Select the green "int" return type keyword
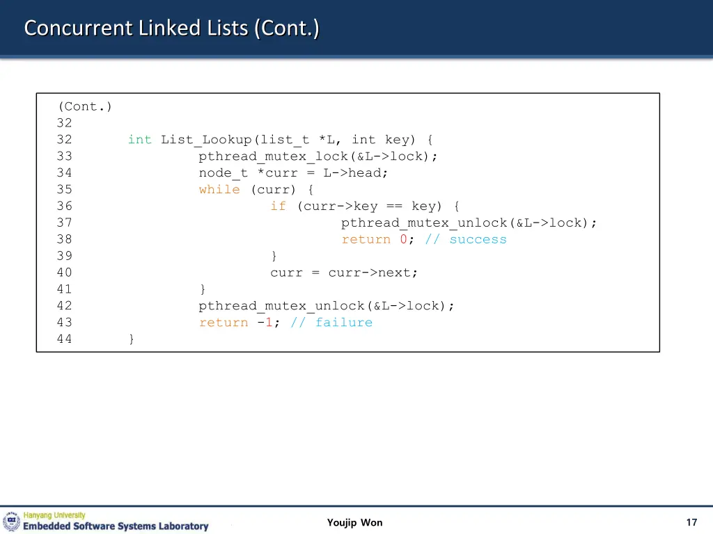The width and height of the screenshot is (713, 534). pyautogui.click(x=139, y=140)
